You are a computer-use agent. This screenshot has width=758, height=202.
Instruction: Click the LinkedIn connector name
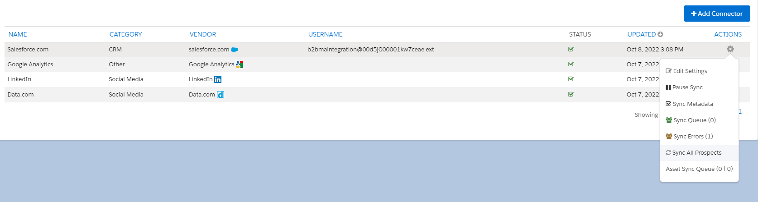pyautogui.click(x=19, y=79)
